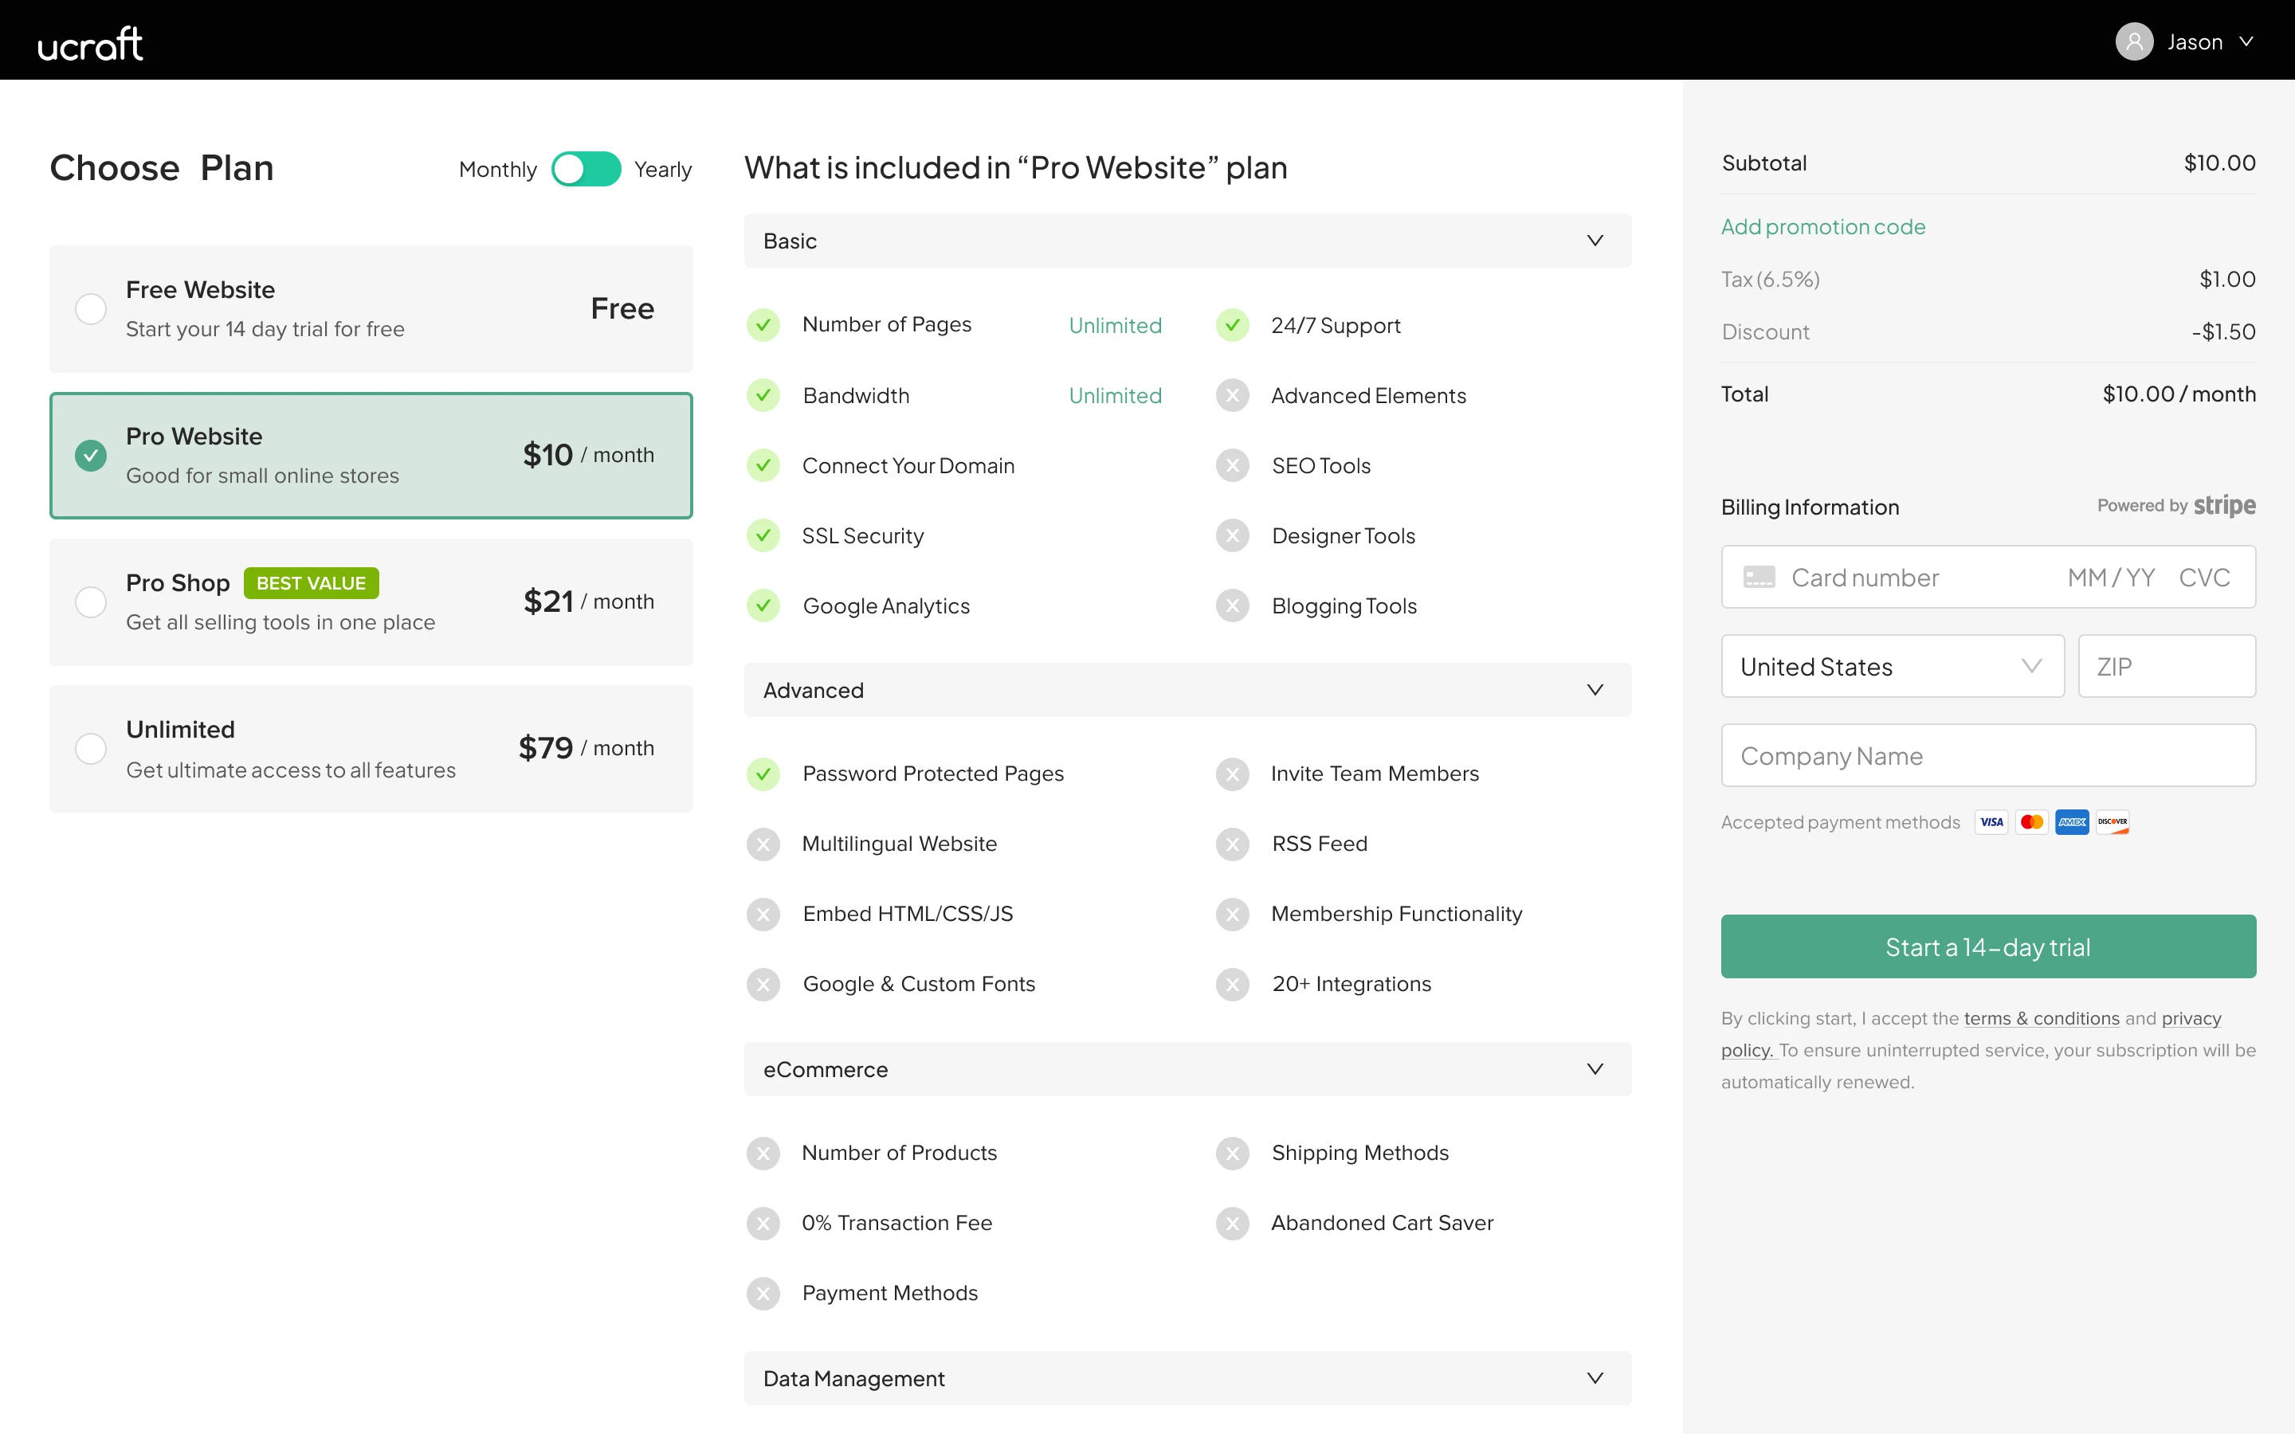Click the x icon beside Invite Team Members
The width and height of the screenshot is (2295, 1434).
click(x=1232, y=774)
